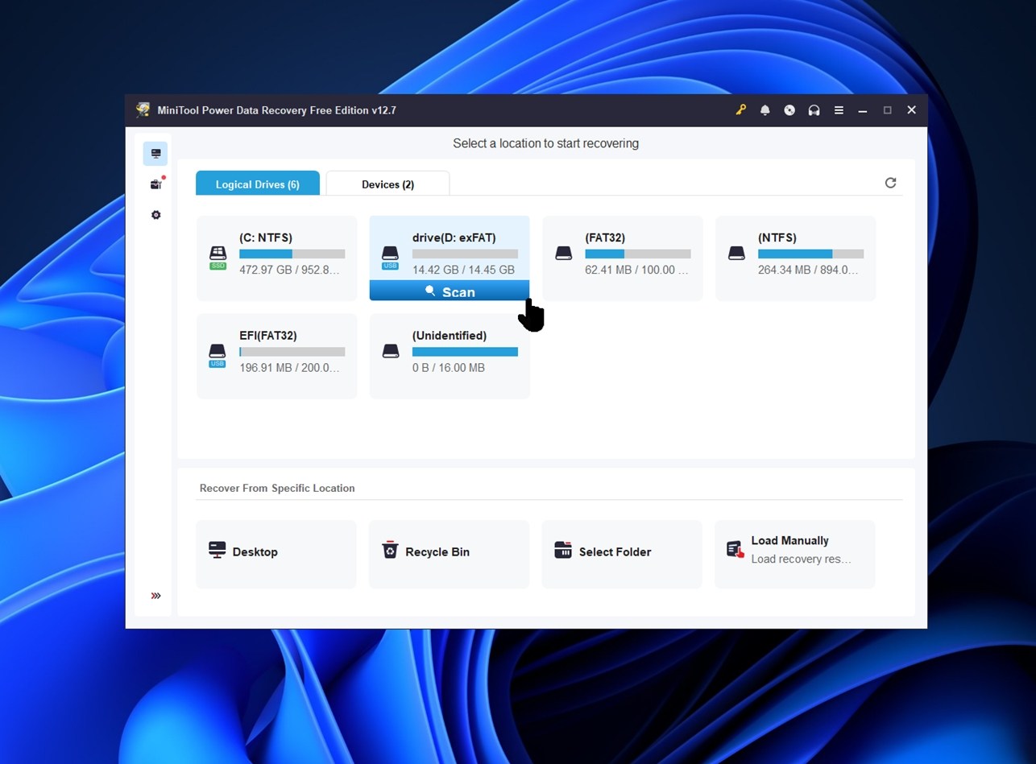
Task: Click the disc icon in title bar
Action: [789, 110]
